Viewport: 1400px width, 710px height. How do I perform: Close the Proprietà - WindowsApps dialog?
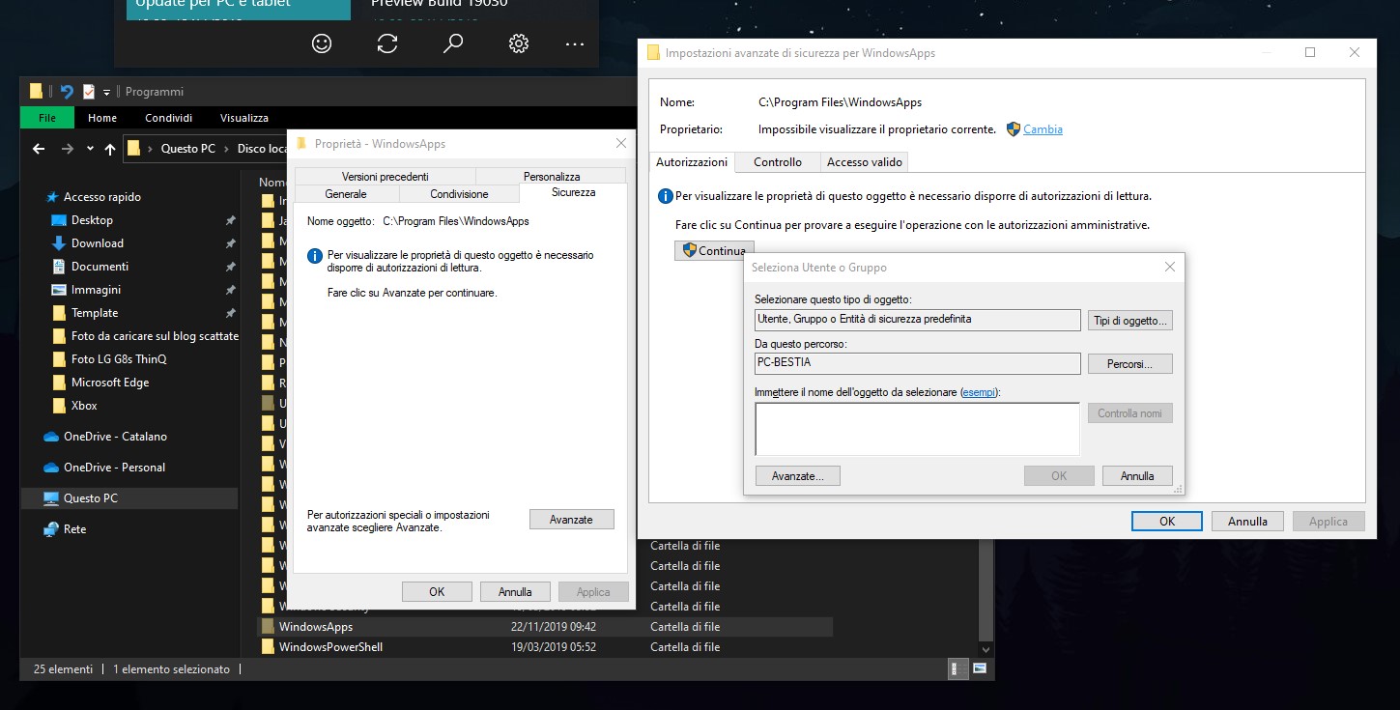coord(621,143)
